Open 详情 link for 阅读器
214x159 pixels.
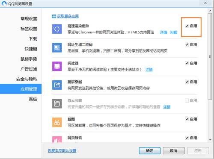149,70
